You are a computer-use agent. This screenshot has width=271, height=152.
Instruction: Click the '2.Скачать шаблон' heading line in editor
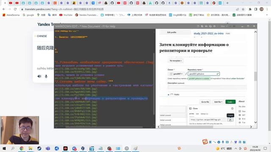84,81
